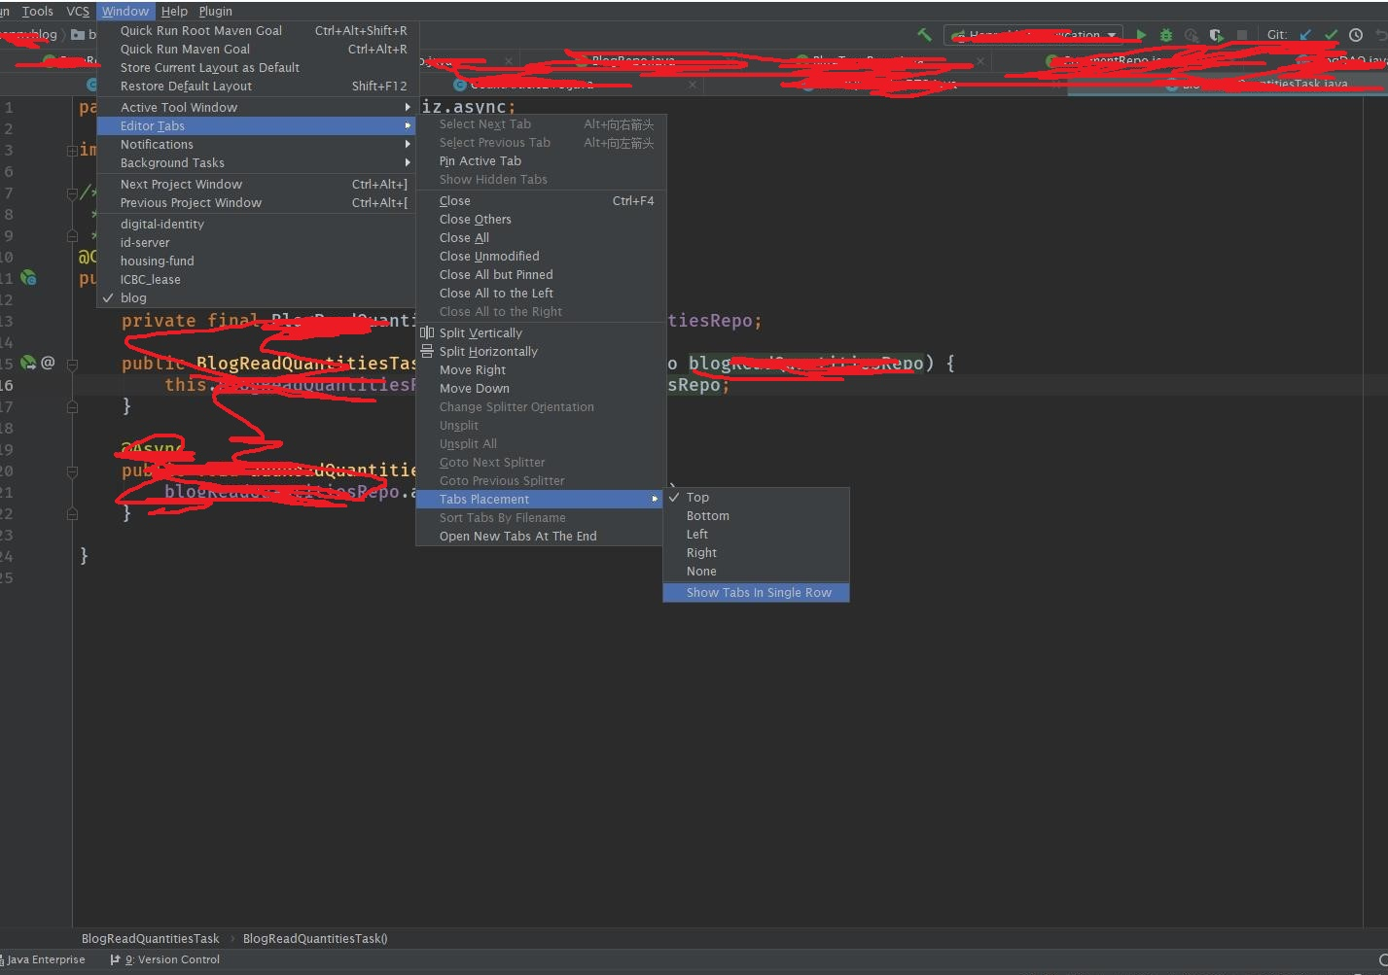Collapse comment fold marker on line 7
Screen dimensions: 1388x975
pos(72,193)
